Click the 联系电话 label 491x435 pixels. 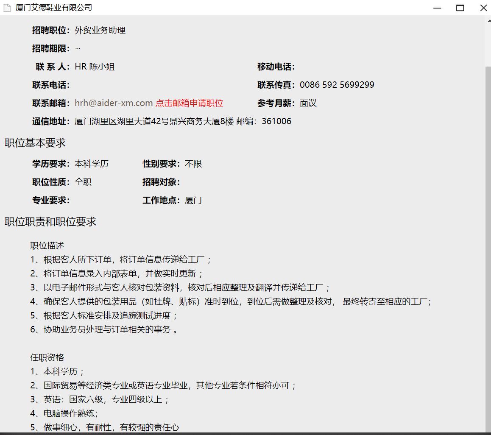click(51, 85)
